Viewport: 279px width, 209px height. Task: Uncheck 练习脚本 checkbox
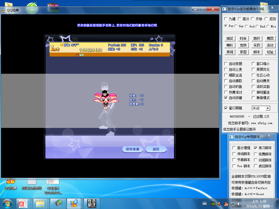click(256, 148)
